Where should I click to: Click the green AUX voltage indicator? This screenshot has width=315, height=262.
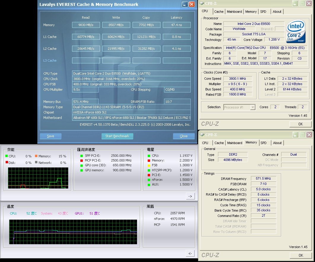click(x=149, y=185)
